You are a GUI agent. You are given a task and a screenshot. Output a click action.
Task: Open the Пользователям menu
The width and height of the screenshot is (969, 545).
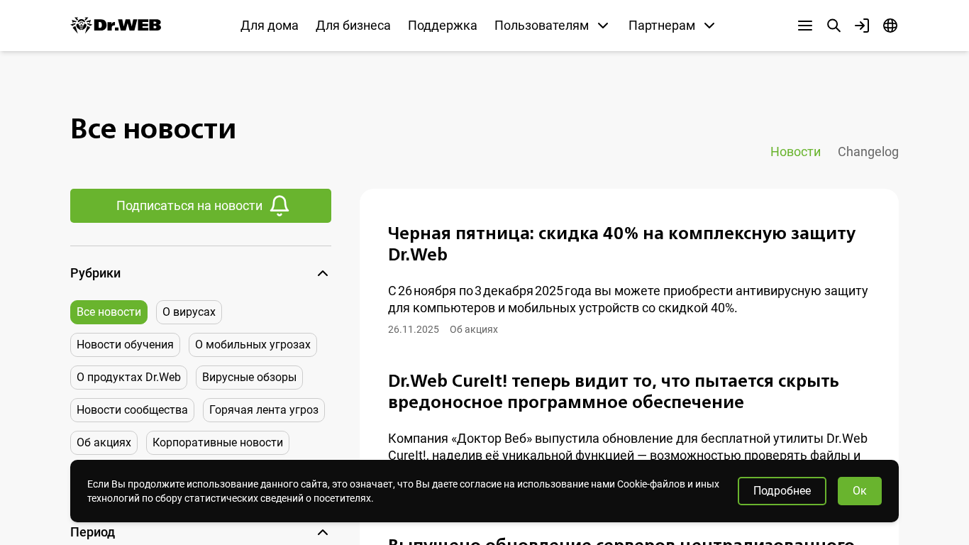tap(541, 26)
